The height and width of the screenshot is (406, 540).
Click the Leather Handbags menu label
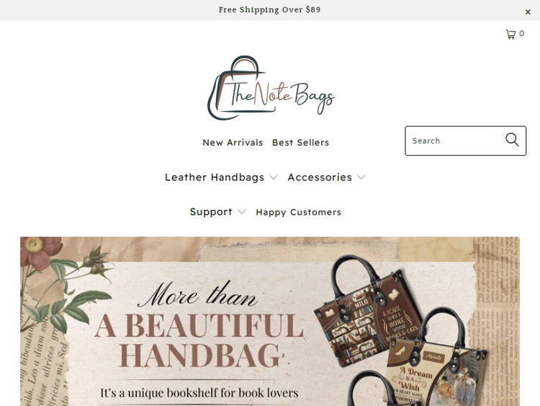(215, 177)
